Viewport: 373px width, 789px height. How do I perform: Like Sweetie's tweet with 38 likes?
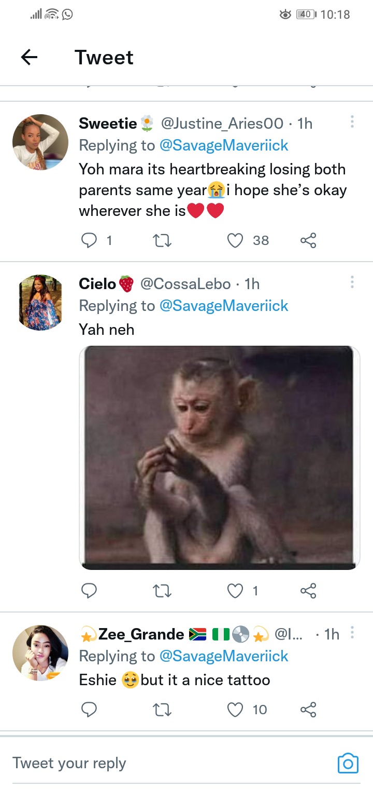pos(236,240)
